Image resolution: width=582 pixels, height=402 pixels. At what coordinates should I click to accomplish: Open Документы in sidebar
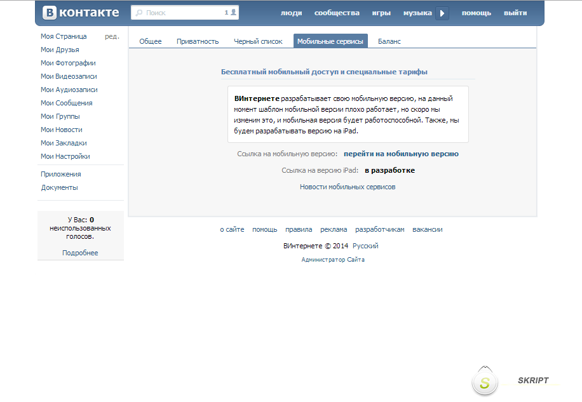(x=59, y=187)
